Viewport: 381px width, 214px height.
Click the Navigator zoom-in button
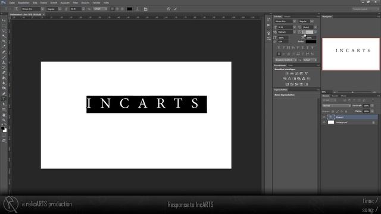pyautogui.click(x=374, y=92)
